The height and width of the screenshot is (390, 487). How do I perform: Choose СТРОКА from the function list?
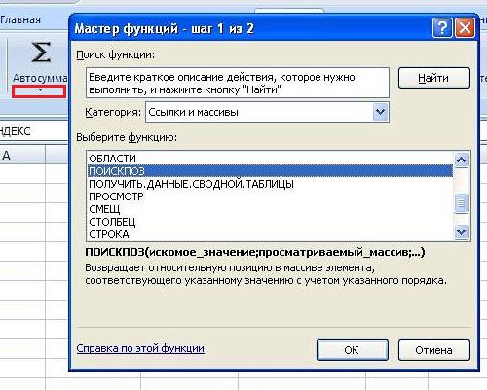(109, 234)
